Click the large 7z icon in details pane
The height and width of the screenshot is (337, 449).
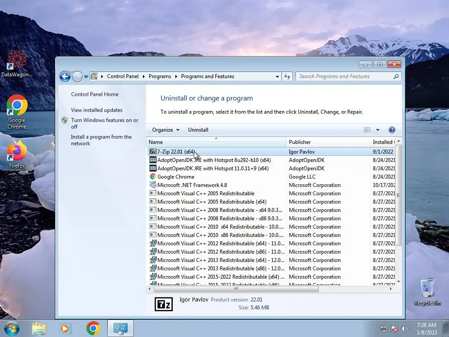164,304
